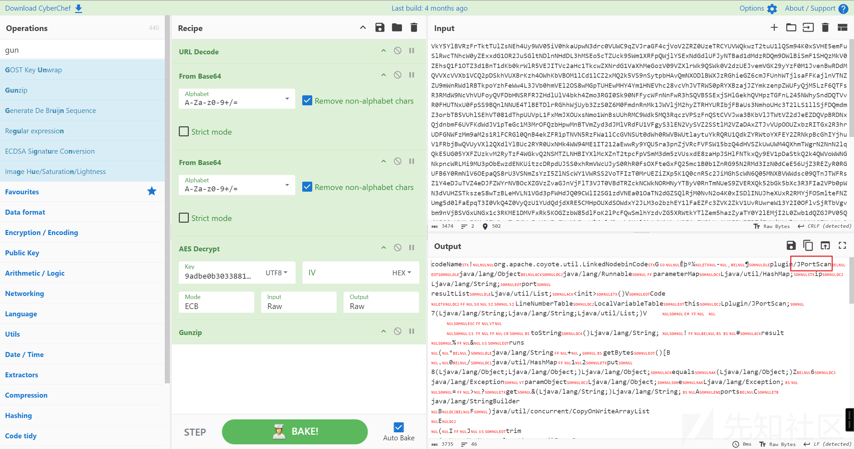Pause at Gunzip breakpoint icon
Viewport: 854px width, 449px height.
point(412,331)
